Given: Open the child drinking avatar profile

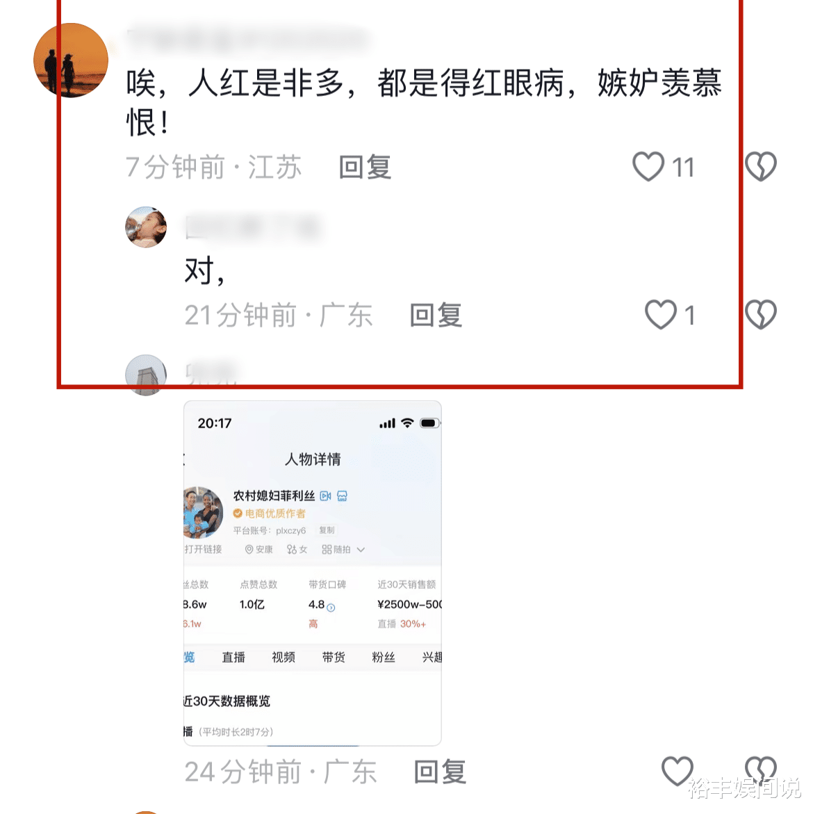Looking at the screenshot, I should (x=146, y=227).
